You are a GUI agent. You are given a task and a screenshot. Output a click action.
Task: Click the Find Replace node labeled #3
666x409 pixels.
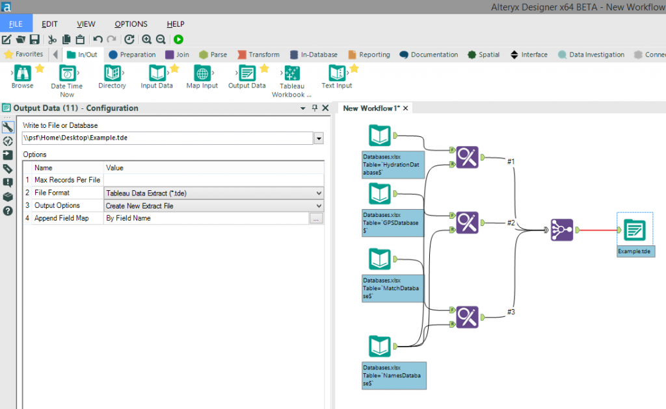click(x=467, y=317)
